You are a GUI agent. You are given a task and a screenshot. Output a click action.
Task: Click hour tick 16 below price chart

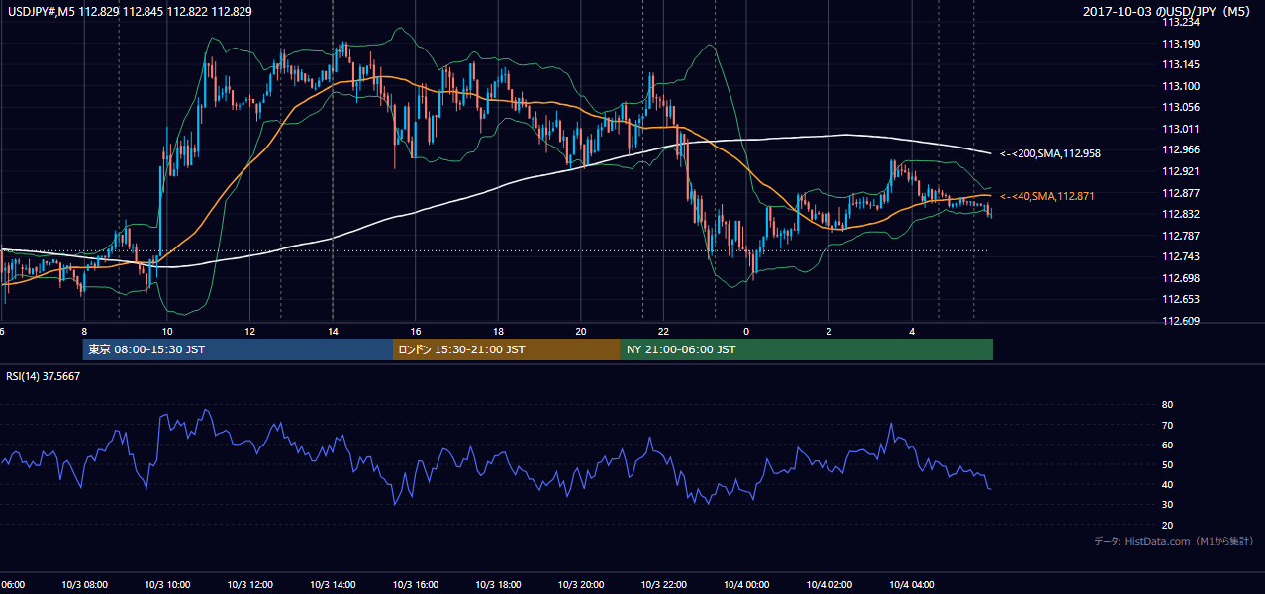(416, 332)
